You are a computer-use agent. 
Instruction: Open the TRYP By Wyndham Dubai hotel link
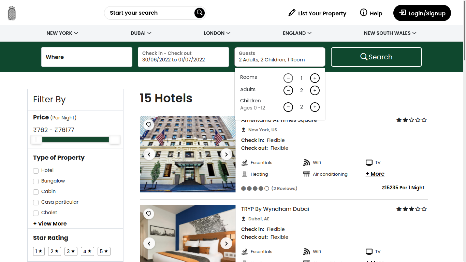[x=275, y=209]
